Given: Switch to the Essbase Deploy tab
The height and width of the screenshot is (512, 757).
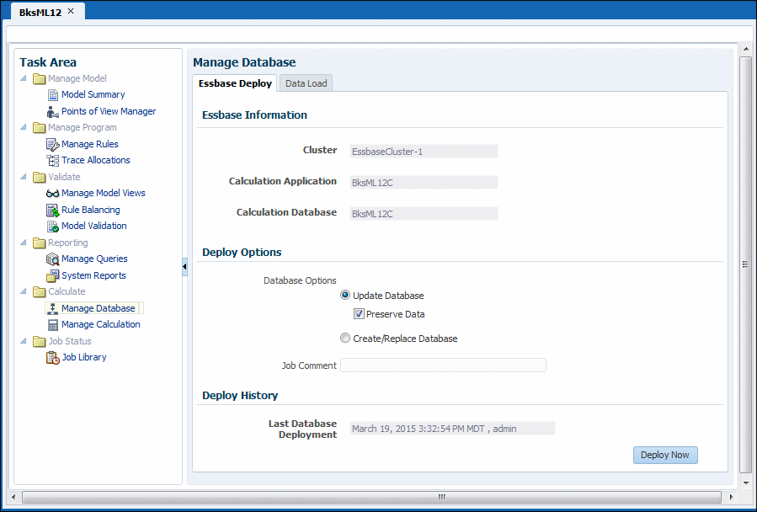Looking at the screenshot, I should [x=235, y=83].
